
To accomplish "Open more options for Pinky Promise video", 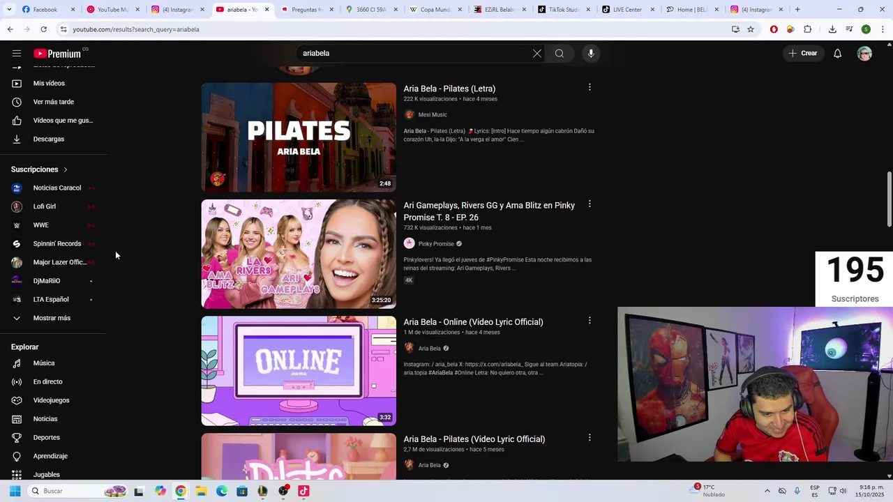I will 590,204.
